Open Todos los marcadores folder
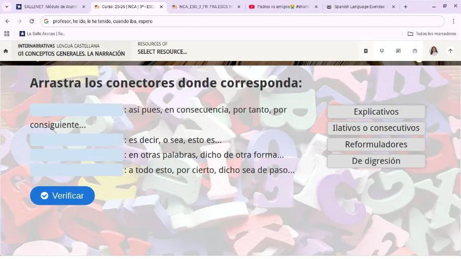The width and height of the screenshot is (461, 259). [432, 34]
